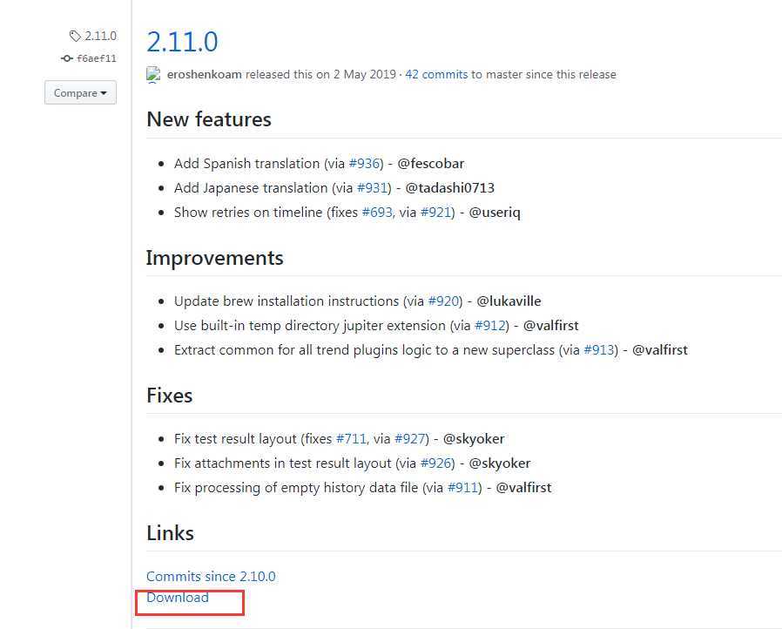The width and height of the screenshot is (782, 629).
Task: Open issue #711 link
Action: click(x=351, y=439)
